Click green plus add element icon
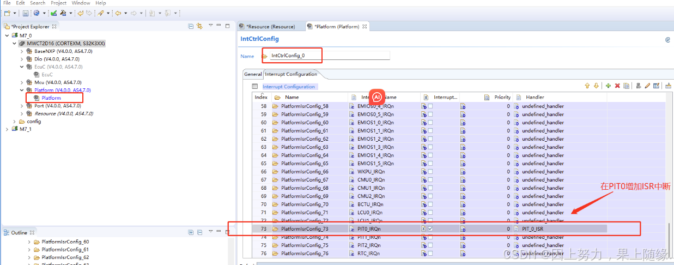674x265 pixels. pyautogui.click(x=608, y=86)
